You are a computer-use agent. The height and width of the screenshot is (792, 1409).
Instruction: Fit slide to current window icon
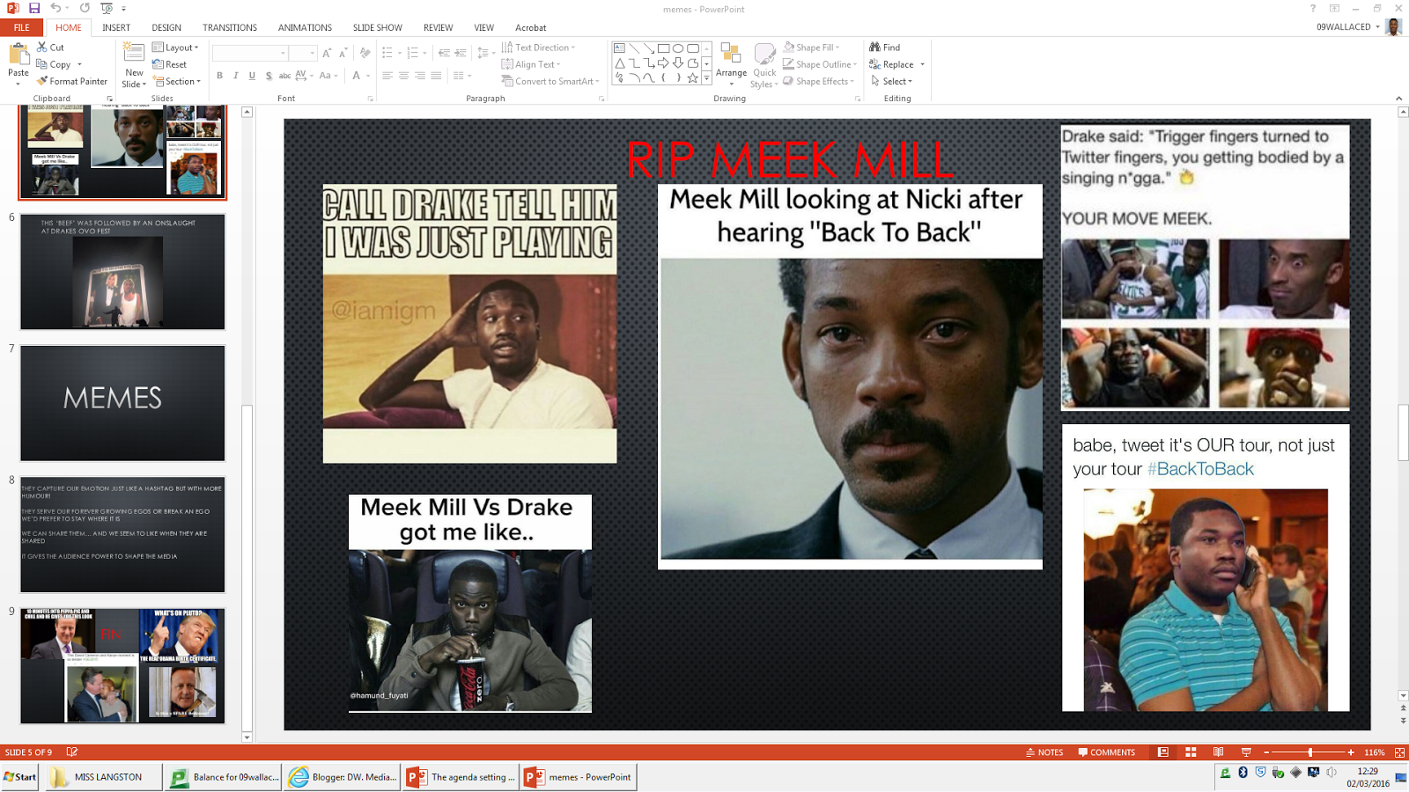coord(1399,752)
